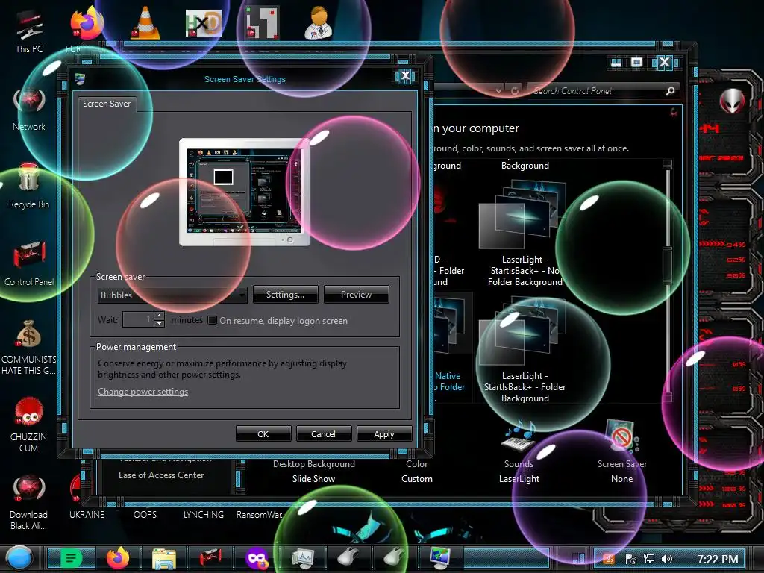Click the Start orb on the taskbar

pyautogui.click(x=19, y=558)
